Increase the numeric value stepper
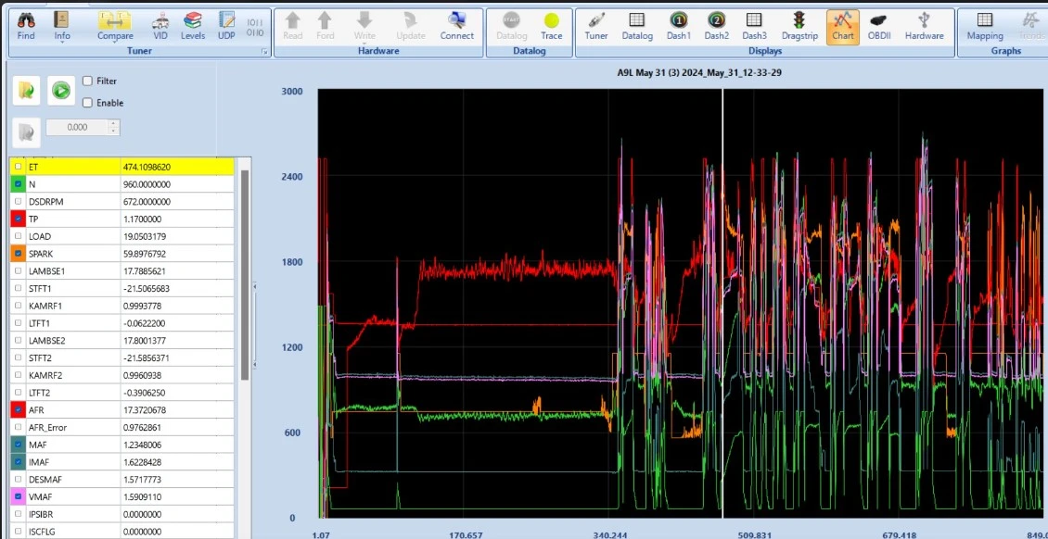Screen dimensions: 1048x539 click(x=114, y=123)
